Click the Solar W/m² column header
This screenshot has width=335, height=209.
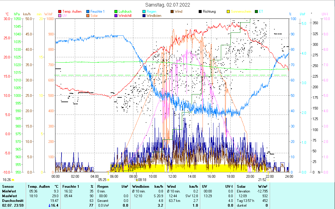pos(242,187)
